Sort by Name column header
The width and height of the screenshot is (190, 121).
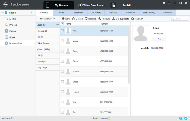pos(68,24)
